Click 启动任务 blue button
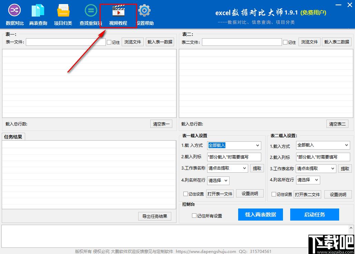The height and width of the screenshot is (254, 355). 314,214
